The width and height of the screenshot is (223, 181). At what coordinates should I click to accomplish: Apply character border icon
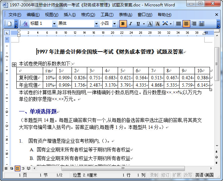point(150,24)
